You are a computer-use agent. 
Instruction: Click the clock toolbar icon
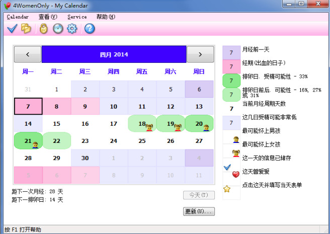click(58, 29)
